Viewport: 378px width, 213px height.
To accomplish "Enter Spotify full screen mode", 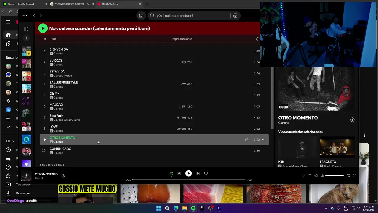I will click(x=355, y=176).
